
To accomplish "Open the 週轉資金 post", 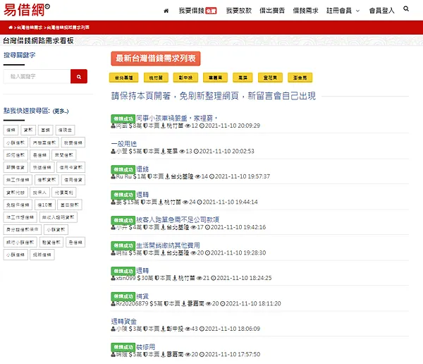I will pyautogui.click(x=124, y=322).
